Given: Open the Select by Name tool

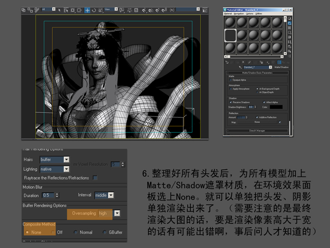Looking at the screenshot, I should coord(66,10).
